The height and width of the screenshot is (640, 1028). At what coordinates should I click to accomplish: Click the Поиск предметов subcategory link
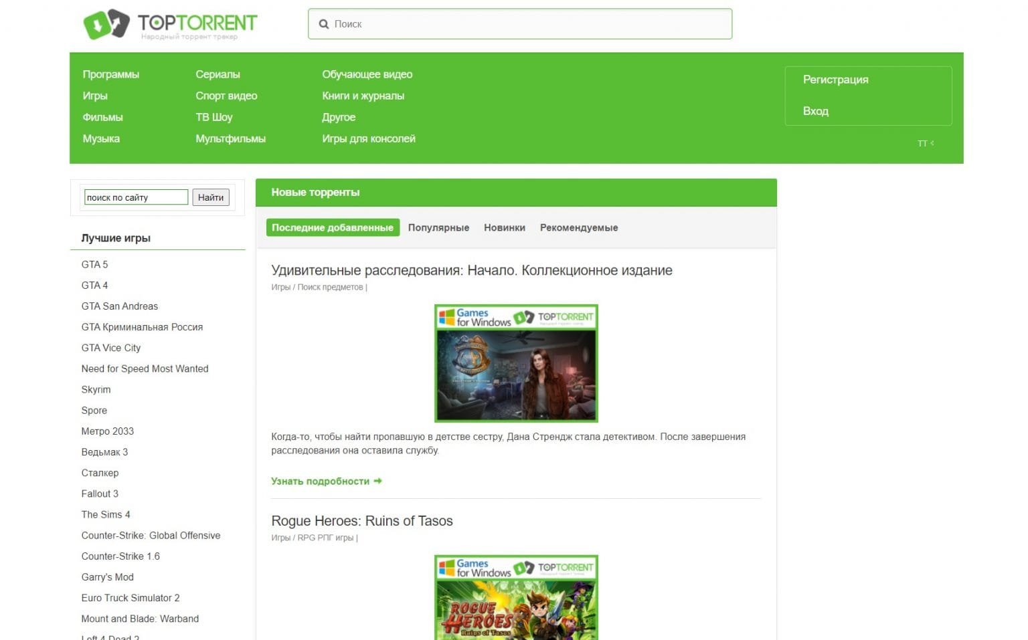pos(330,287)
